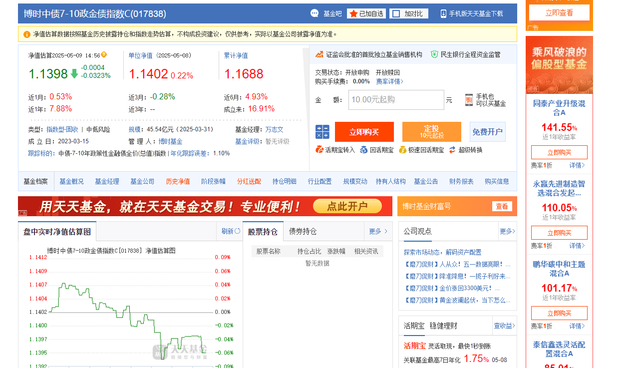Click the 刷新 refresh icon on chart
Image resolution: width=640 pixels, height=368 pixels.
pos(238,231)
